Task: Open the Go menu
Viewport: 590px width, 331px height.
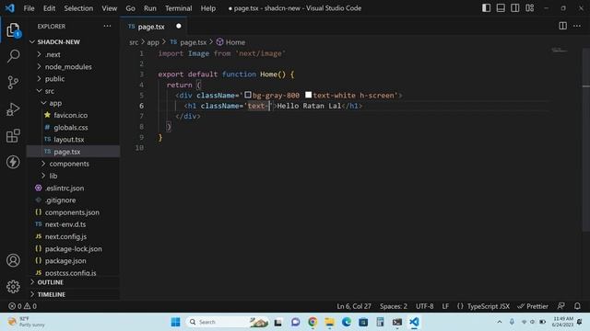Action: (130, 8)
